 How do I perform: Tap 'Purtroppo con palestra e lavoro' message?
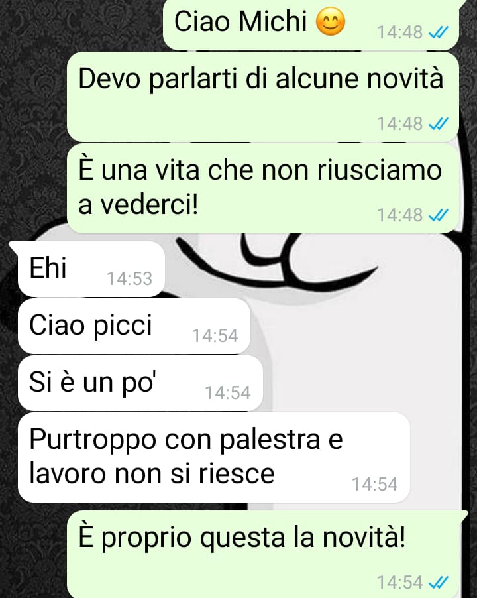click(214, 457)
